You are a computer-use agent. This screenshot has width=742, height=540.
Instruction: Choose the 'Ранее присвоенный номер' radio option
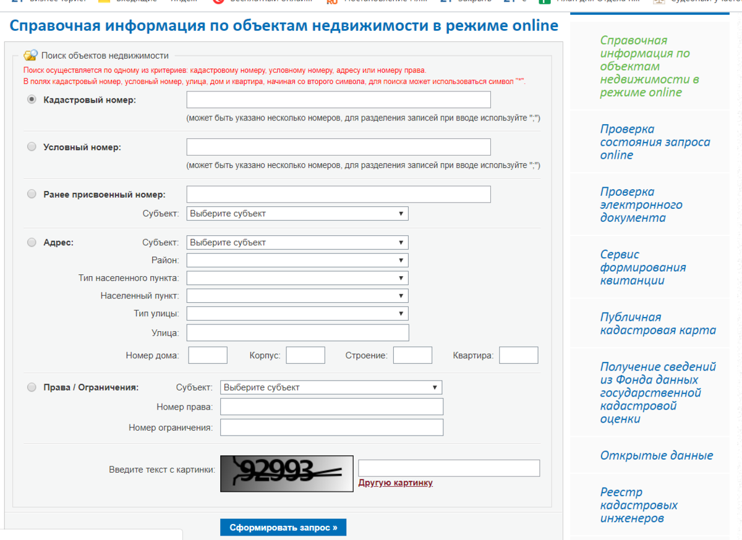coord(32,194)
